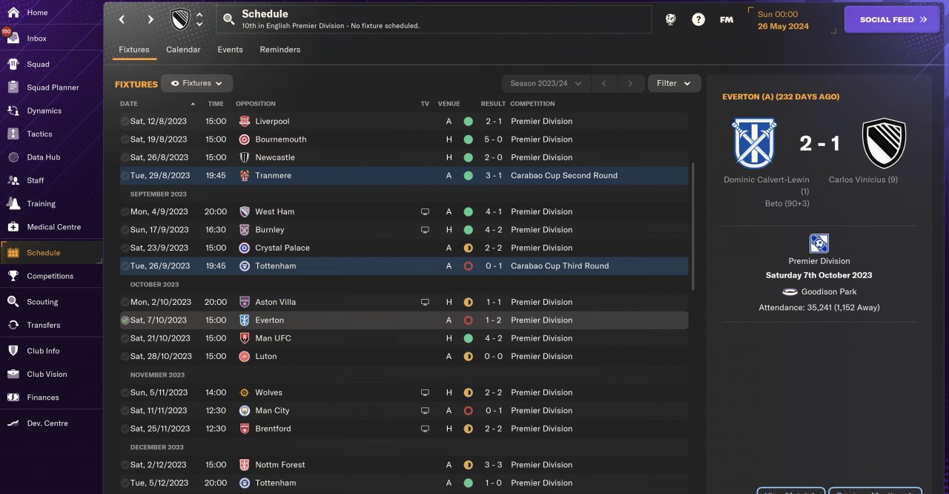Go back with the left arrow button
The image size is (949, 494).
pos(122,20)
